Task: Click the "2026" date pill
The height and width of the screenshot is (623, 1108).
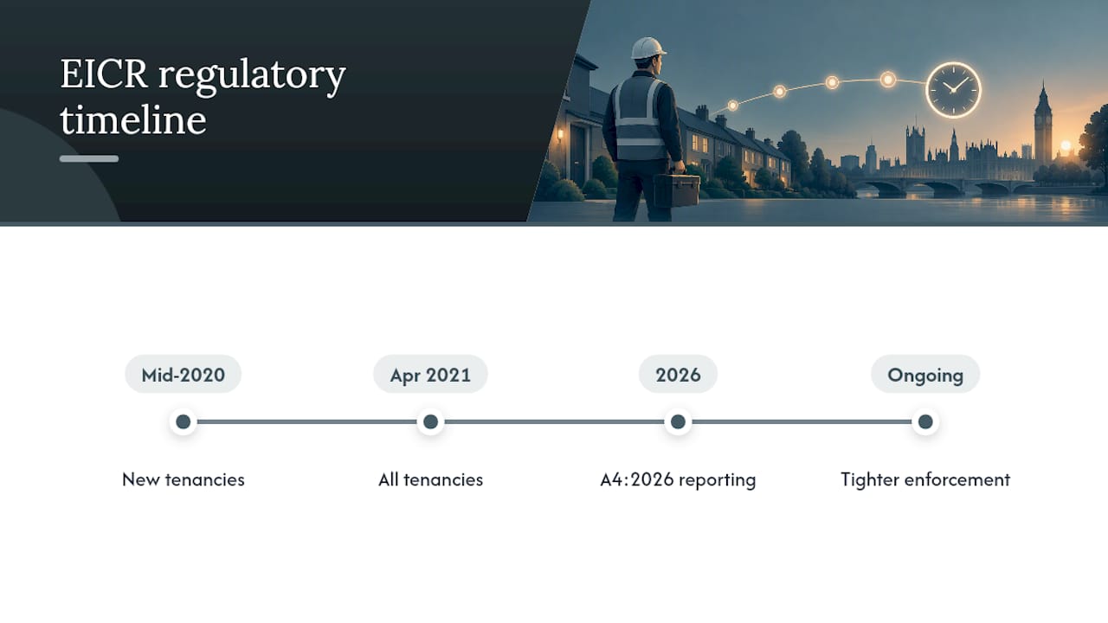Action: [678, 375]
